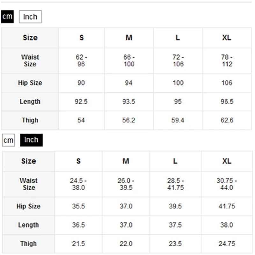Screen dimensions: 255x255
Task: Click the 106 hip size value
Action: 227,83
